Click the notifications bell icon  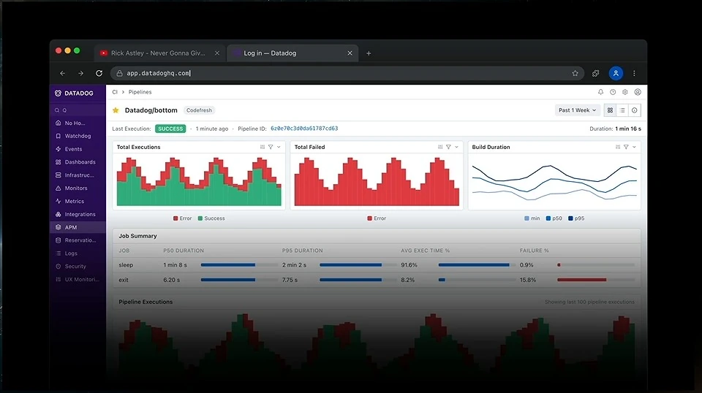[600, 91]
